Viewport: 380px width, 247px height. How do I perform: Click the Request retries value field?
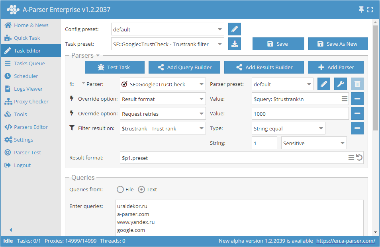(x=300, y=114)
